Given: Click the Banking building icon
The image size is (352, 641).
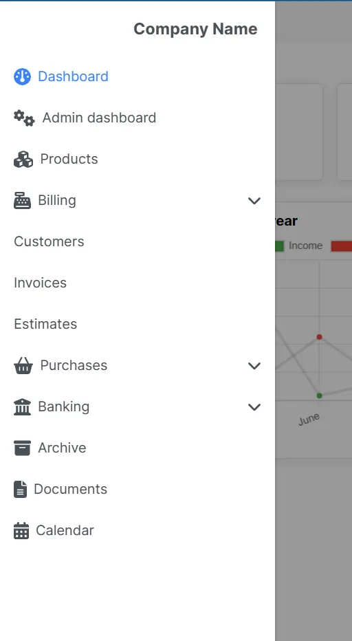Looking at the screenshot, I should coord(22,406).
